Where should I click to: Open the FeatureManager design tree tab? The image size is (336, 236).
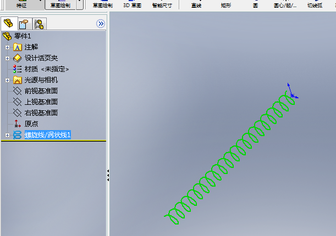pyautogui.click(x=9, y=23)
